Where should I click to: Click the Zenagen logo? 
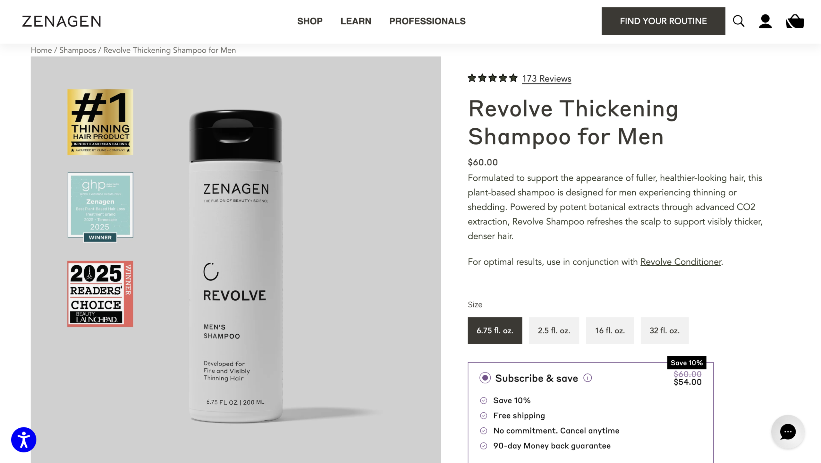tap(62, 21)
